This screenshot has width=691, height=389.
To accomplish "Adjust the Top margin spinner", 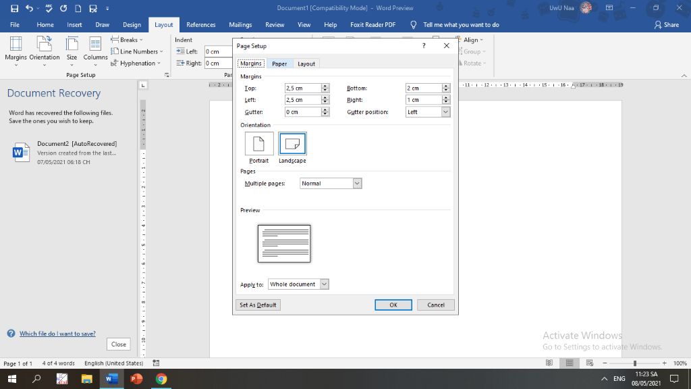I will click(325, 88).
